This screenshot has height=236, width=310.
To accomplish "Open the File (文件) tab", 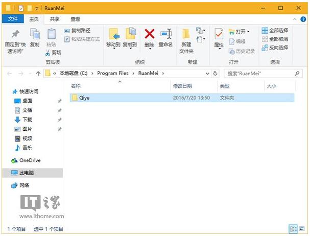I will 13,19.
